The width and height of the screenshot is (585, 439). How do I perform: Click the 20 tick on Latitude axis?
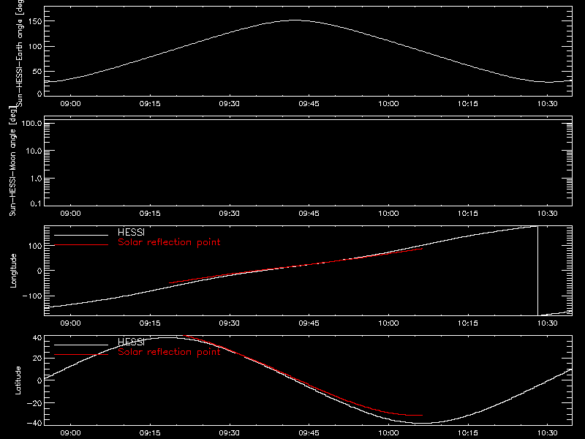(x=37, y=359)
